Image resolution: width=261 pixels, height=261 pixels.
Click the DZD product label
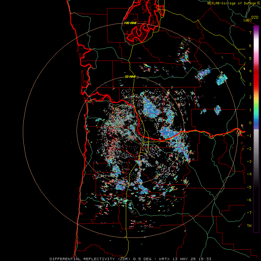(x=255, y=17)
